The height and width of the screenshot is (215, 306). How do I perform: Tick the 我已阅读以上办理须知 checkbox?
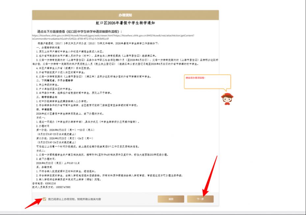[x=44, y=199]
